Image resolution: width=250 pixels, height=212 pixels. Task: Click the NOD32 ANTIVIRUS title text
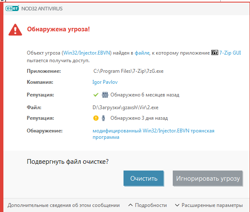[x=42, y=8]
